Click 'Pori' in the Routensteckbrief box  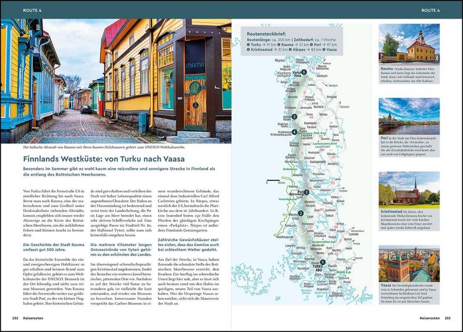(x=317, y=45)
